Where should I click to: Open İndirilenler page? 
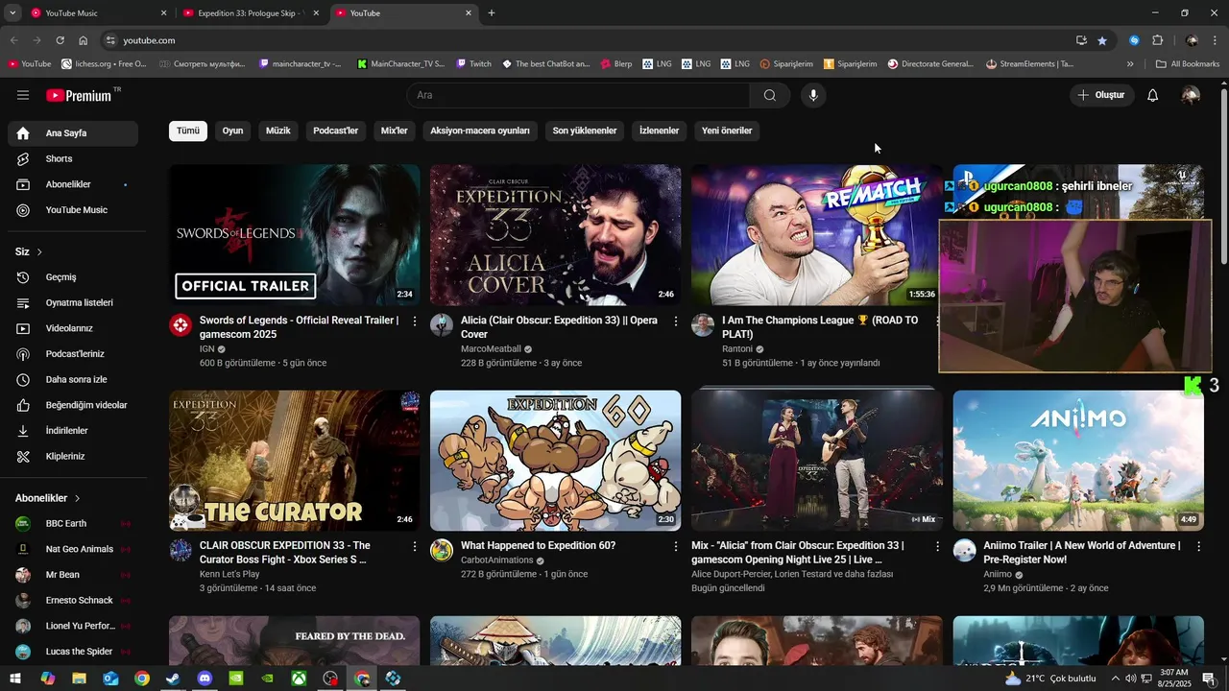[x=73, y=431]
